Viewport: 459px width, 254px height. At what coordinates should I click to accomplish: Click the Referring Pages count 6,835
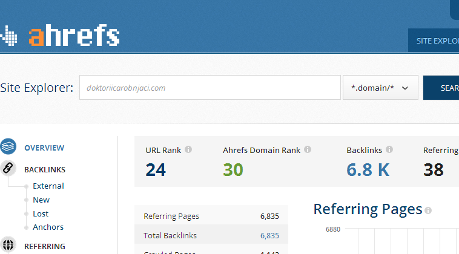[269, 217]
